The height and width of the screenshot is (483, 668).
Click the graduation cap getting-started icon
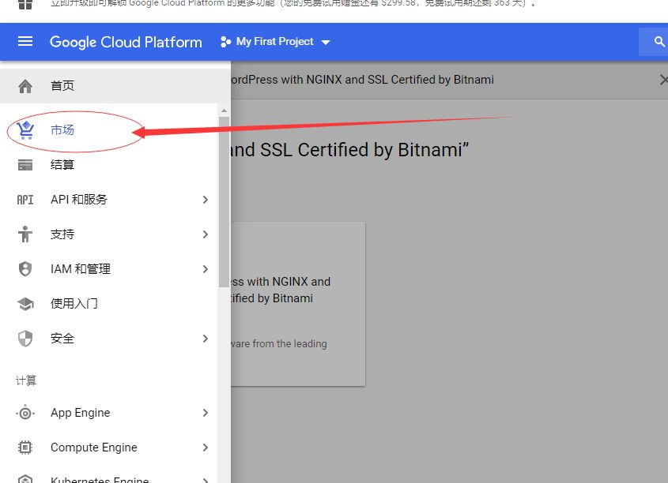click(25, 304)
